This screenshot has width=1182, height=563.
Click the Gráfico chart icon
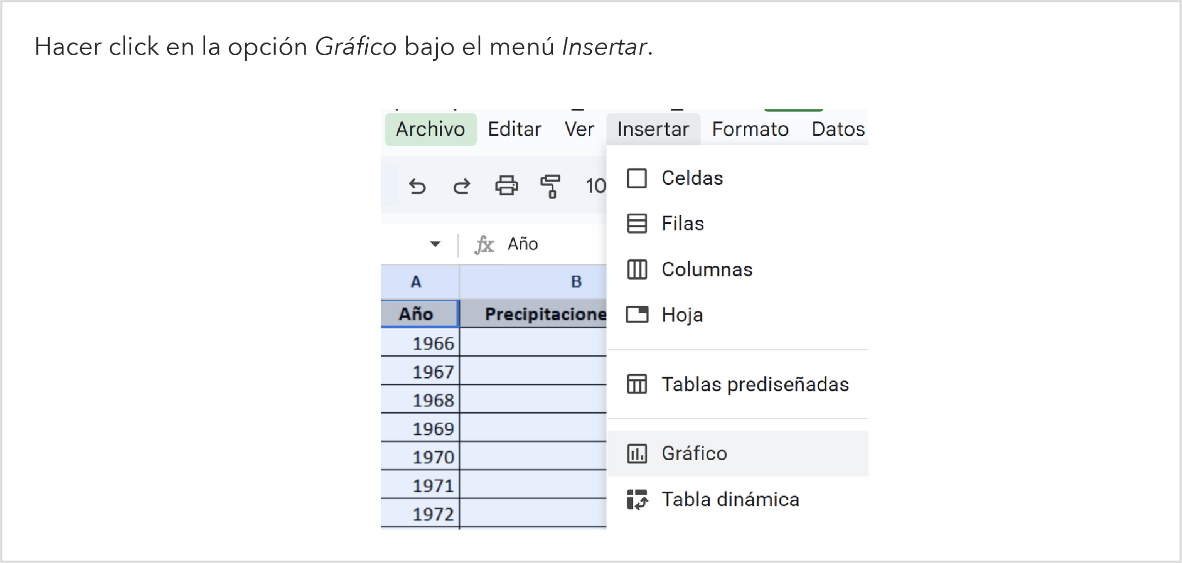coord(637,454)
